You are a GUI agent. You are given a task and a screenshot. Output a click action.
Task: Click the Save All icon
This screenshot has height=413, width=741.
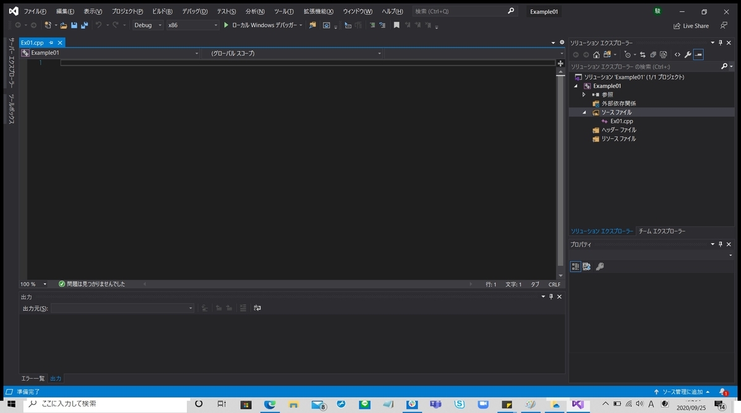tap(84, 25)
